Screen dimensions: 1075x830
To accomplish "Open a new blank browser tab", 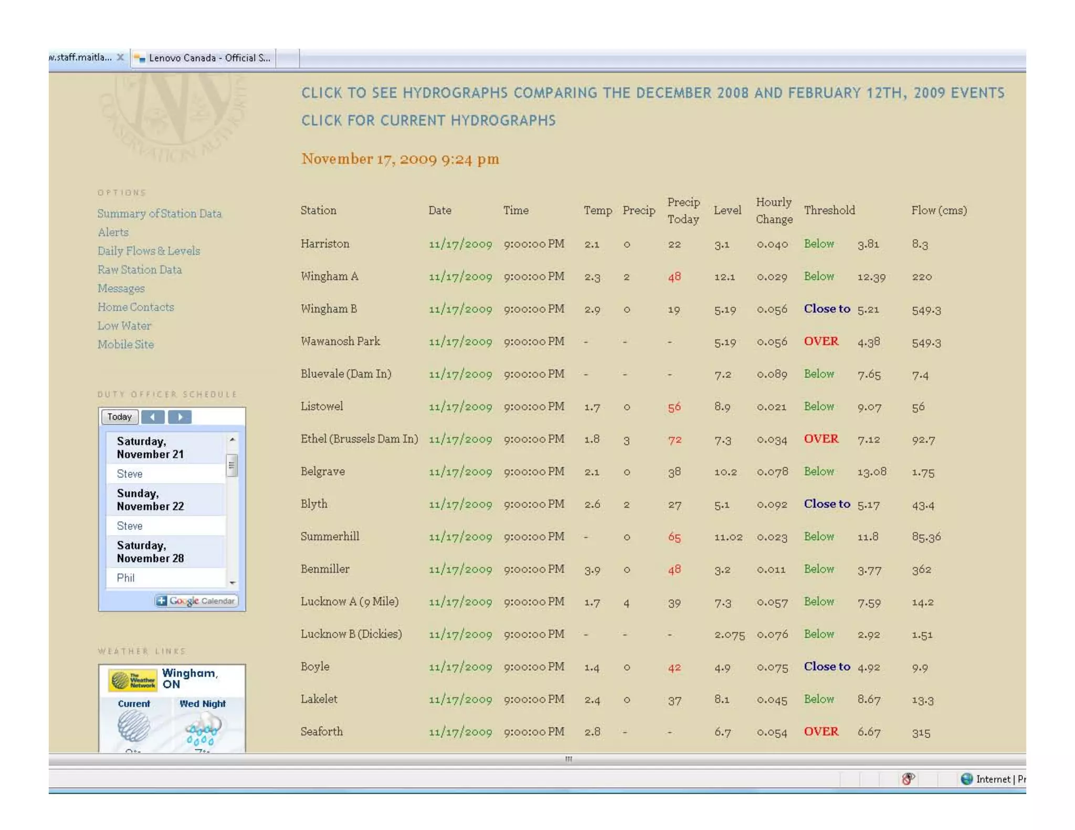I will [288, 58].
